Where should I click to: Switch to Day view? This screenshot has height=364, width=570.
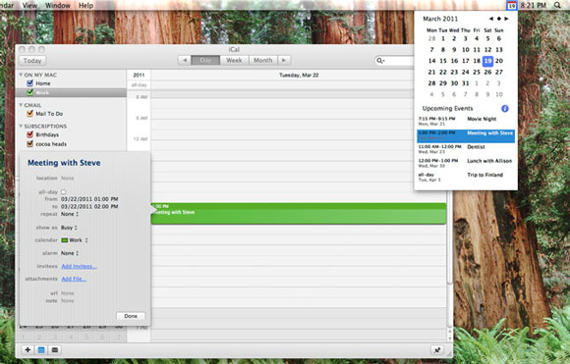click(x=205, y=60)
